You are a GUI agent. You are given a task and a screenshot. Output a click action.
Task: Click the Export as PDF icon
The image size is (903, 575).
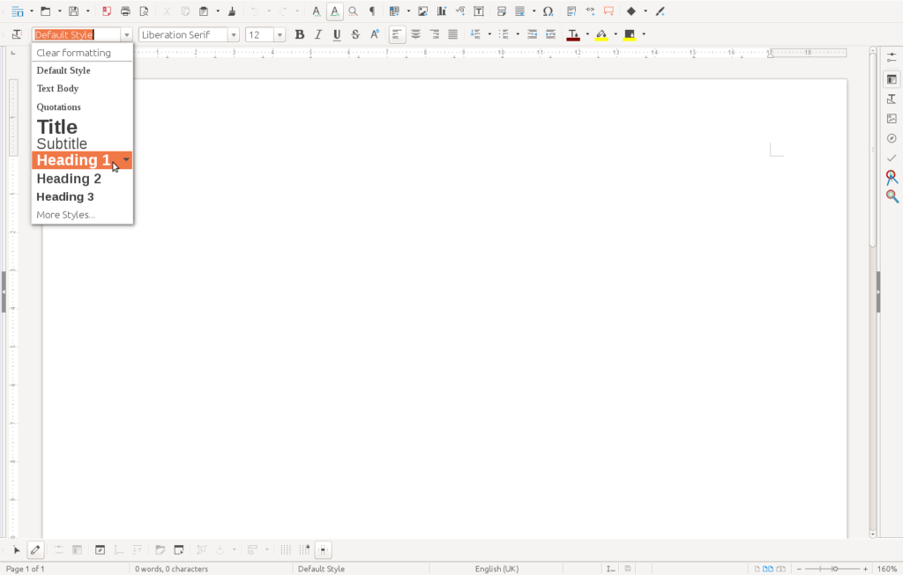107,11
